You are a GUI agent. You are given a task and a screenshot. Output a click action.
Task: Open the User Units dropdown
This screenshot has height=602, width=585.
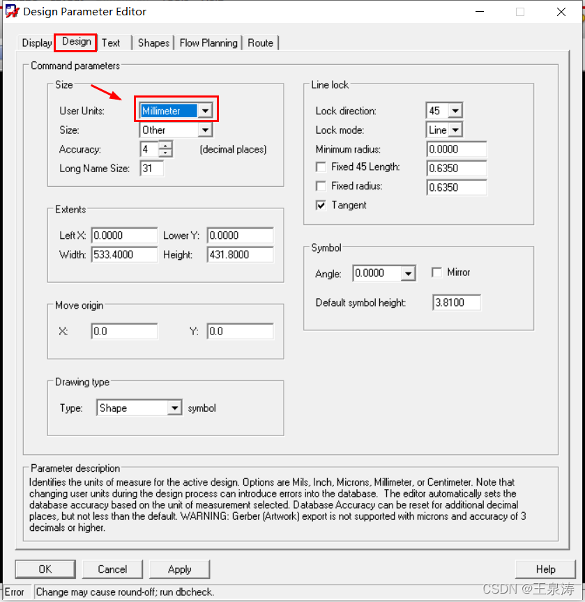204,111
